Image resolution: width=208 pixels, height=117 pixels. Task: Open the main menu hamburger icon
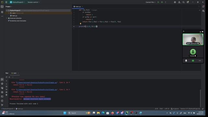point(6,2)
